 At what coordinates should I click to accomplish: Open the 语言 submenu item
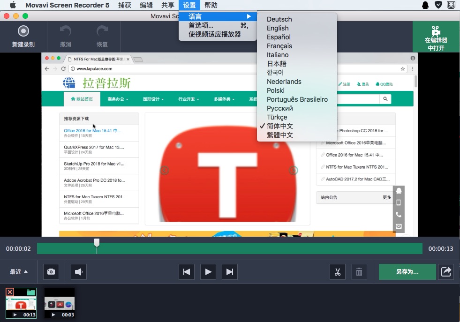point(195,17)
